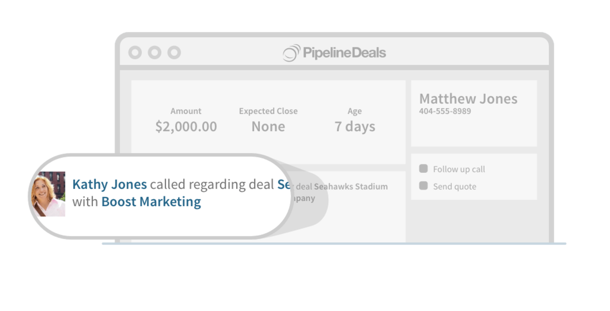Check the Follow up call checkbox
Image resolution: width=610 pixels, height=311 pixels.
423,168
